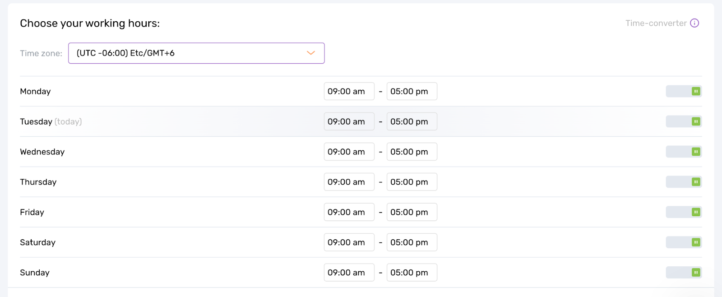Select Wednesday end time field
The height and width of the screenshot is (297, 722).
pyautogui.click(x=412, y=152)
